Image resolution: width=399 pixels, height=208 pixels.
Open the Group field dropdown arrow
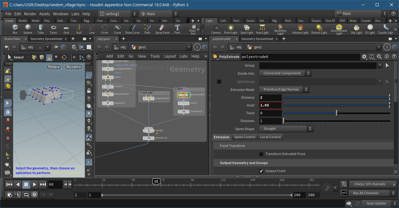[x=380, y=65]
